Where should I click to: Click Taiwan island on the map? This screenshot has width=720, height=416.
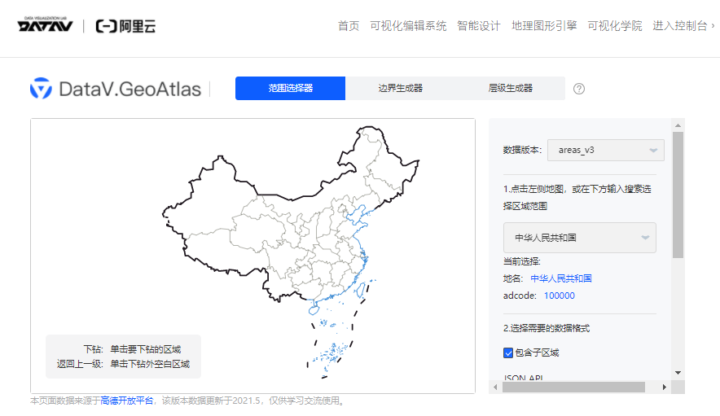361,290
